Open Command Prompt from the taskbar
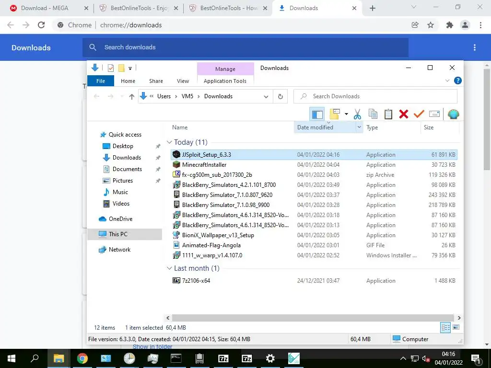The image size is (491, 368). pyautogui.click(x=176, y=358)
